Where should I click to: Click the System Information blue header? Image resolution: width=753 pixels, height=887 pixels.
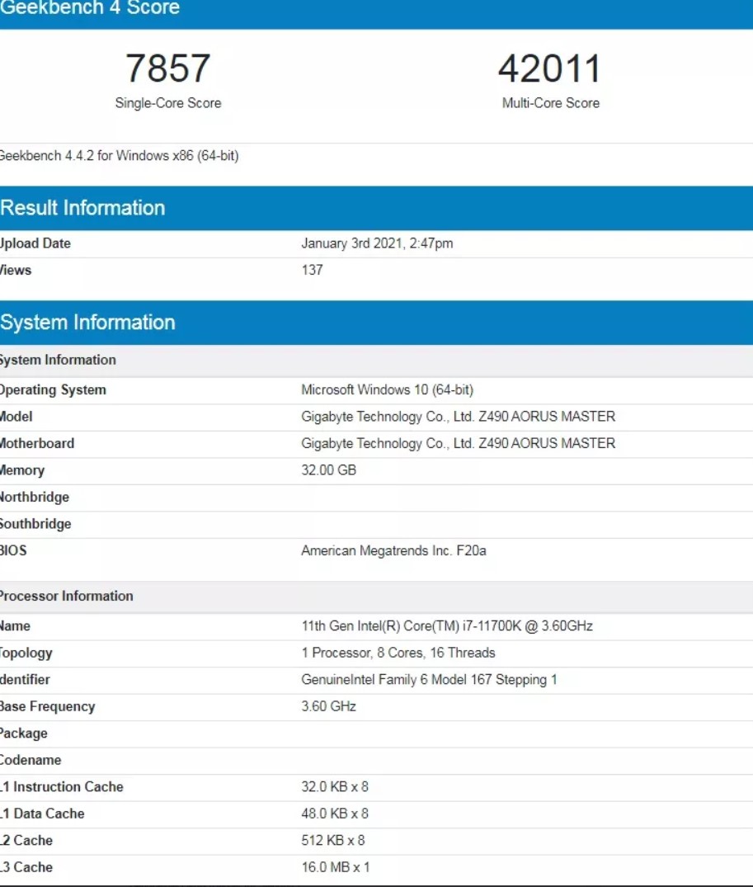click(x=87, y=323)
